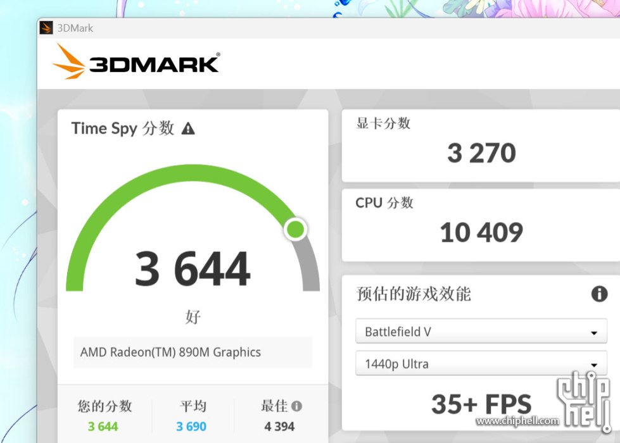Viewport: 620px width, 443px height.
Task: Click the CPU 分数 label
Action: (384, 203)
